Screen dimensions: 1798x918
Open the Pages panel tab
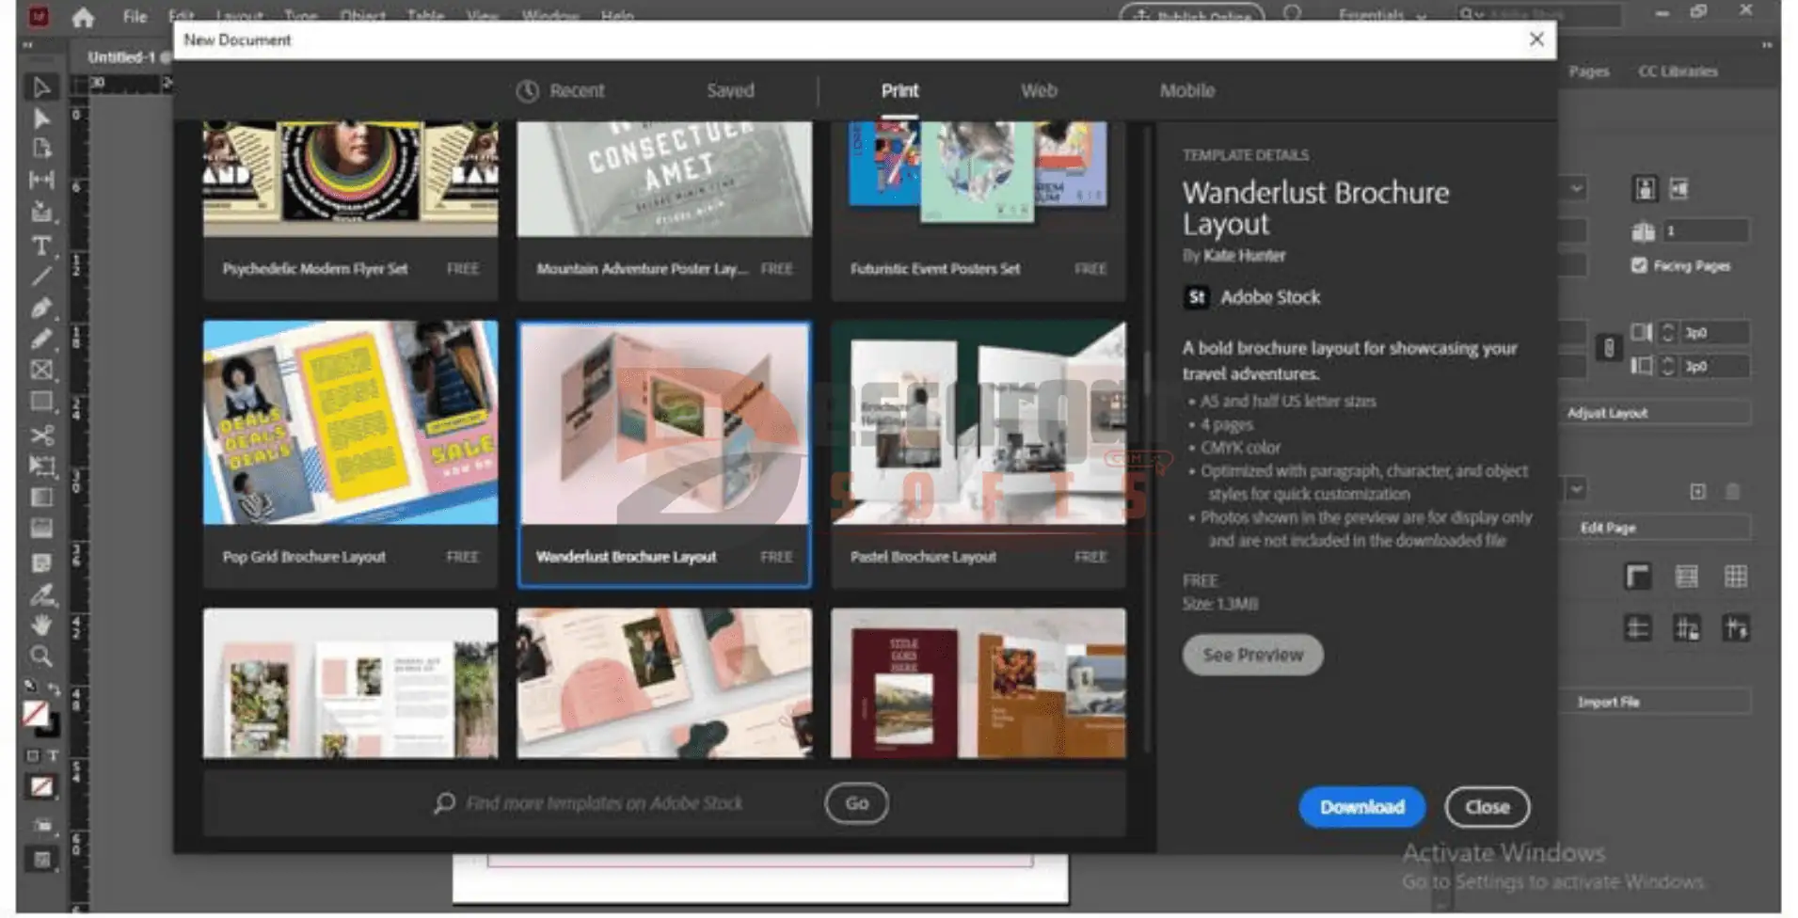[1588, 71]
